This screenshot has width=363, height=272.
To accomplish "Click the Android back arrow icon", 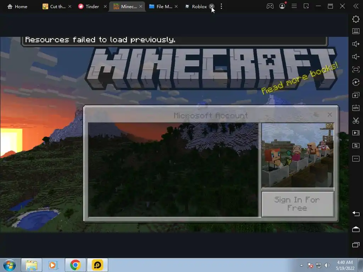I will [x=356, y=214].
